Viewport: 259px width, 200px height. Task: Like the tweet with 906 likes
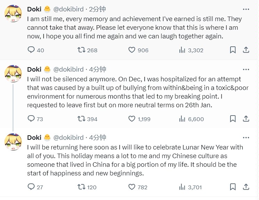click(132, 50)
